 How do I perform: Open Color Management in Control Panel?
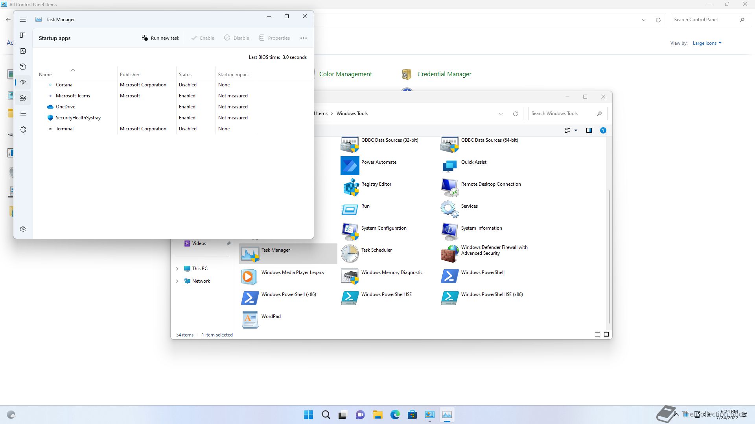[345, 74]
